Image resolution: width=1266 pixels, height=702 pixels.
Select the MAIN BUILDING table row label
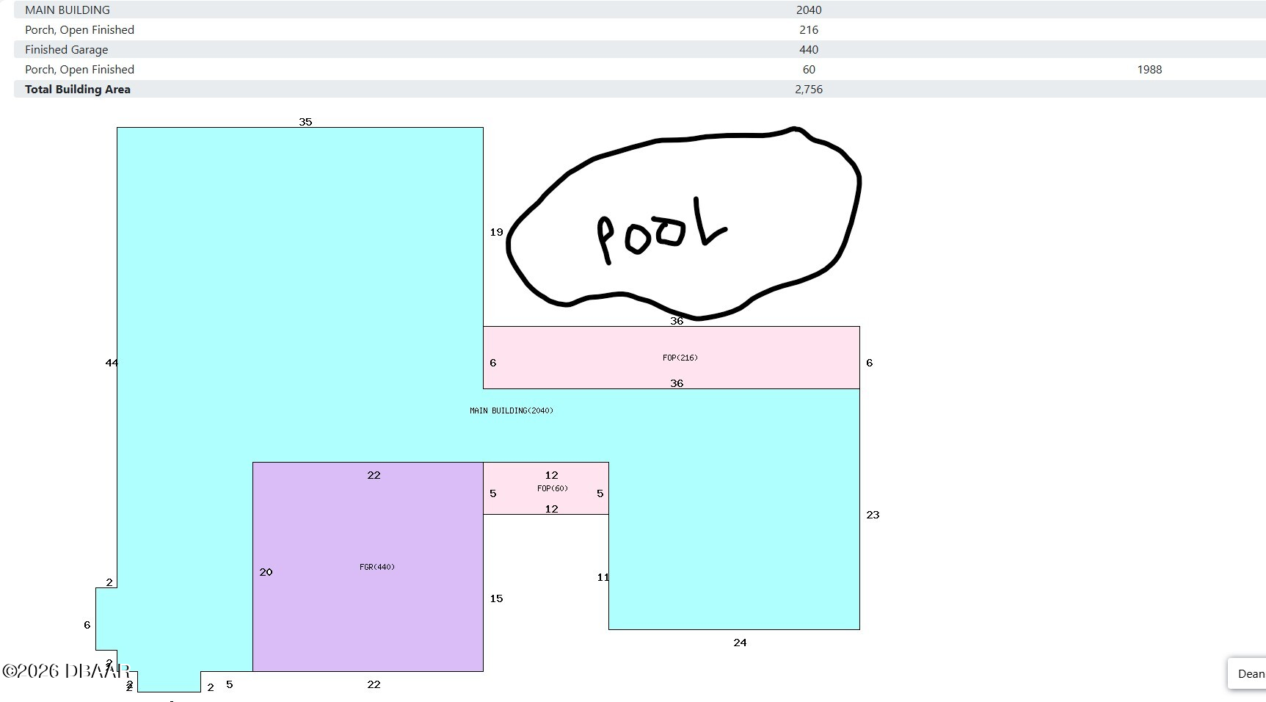pyautogui.click(x=68, y=10)
